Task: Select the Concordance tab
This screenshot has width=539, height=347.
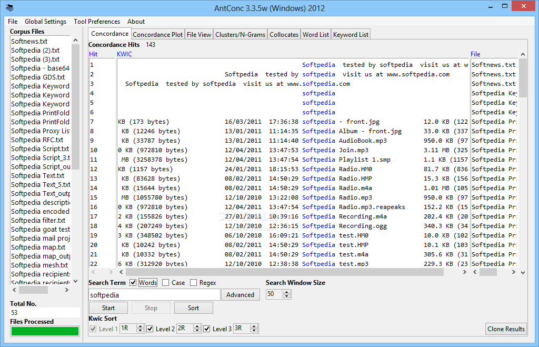Action: click(109, 33)
